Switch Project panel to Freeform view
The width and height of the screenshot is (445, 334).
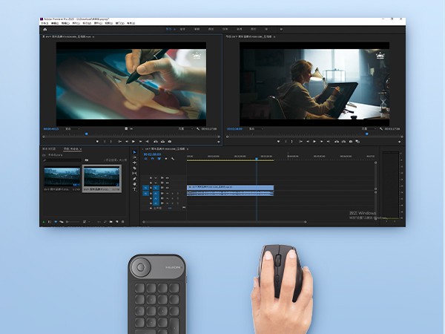tap(62, 222)
